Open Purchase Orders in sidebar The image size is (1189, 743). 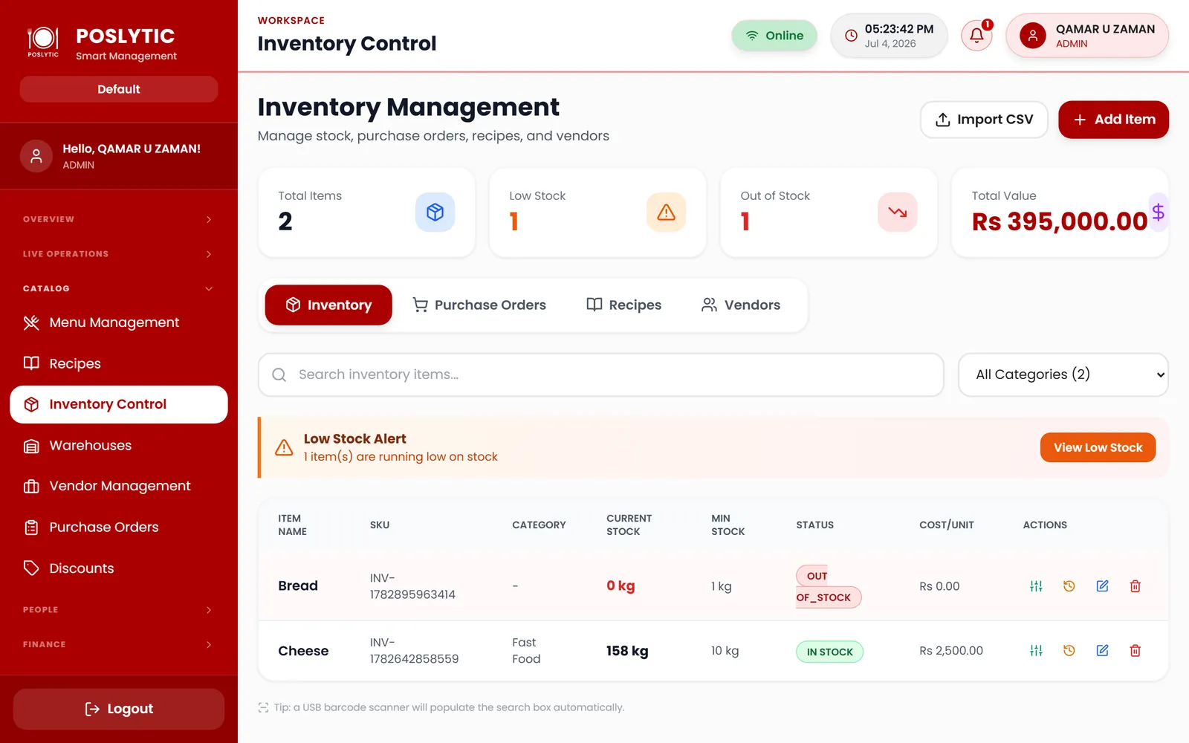click(x=119, y=528)
